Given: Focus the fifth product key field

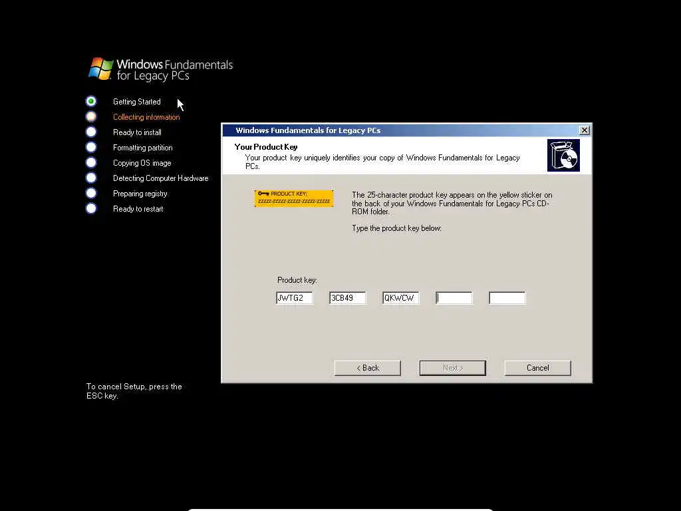Looking at the screenshot, I should [507, 298].
